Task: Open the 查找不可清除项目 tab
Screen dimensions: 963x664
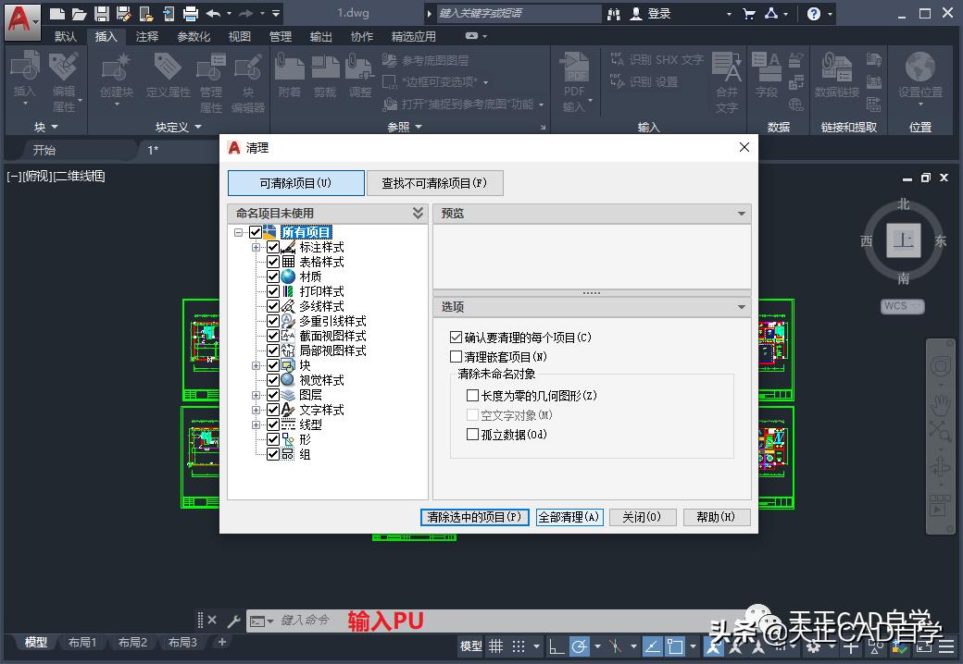Action: click(434, 182)
